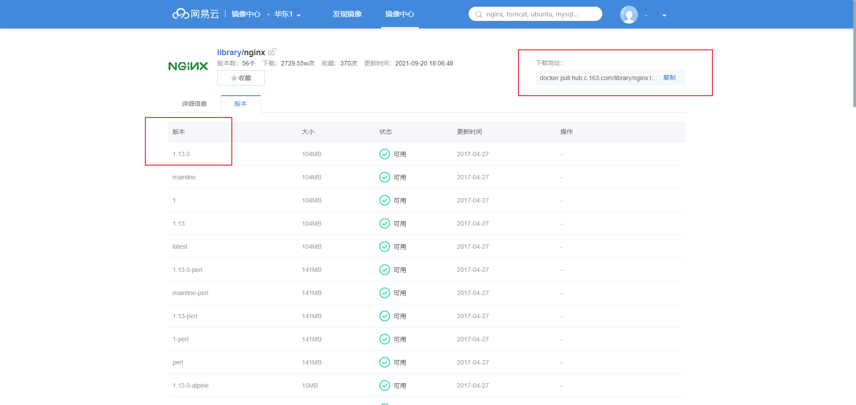The image size is (856, 405).
Task: Click the status check icon in the 1.13 row
Action: click(x=384, y=223)
